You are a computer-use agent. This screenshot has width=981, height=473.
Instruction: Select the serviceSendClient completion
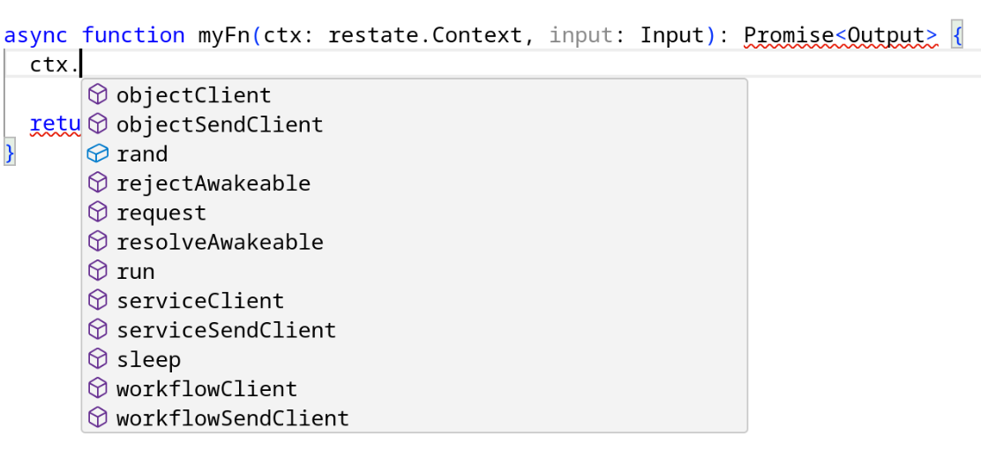(x=226, y=330)
